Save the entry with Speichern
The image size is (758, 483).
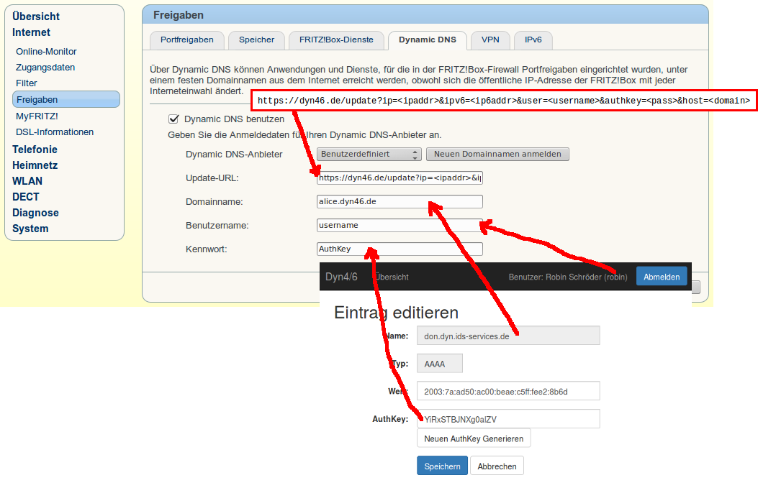442,466
